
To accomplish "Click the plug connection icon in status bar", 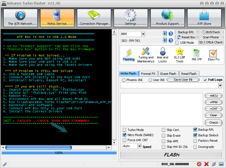I will 214,164.
